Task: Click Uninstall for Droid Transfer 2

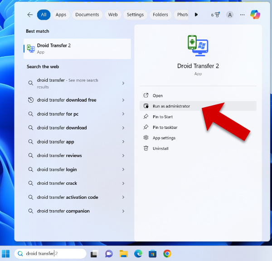Action: point(198,148)
